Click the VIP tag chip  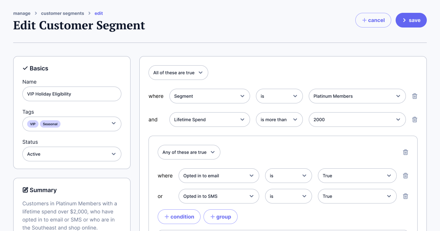(33, 124)
